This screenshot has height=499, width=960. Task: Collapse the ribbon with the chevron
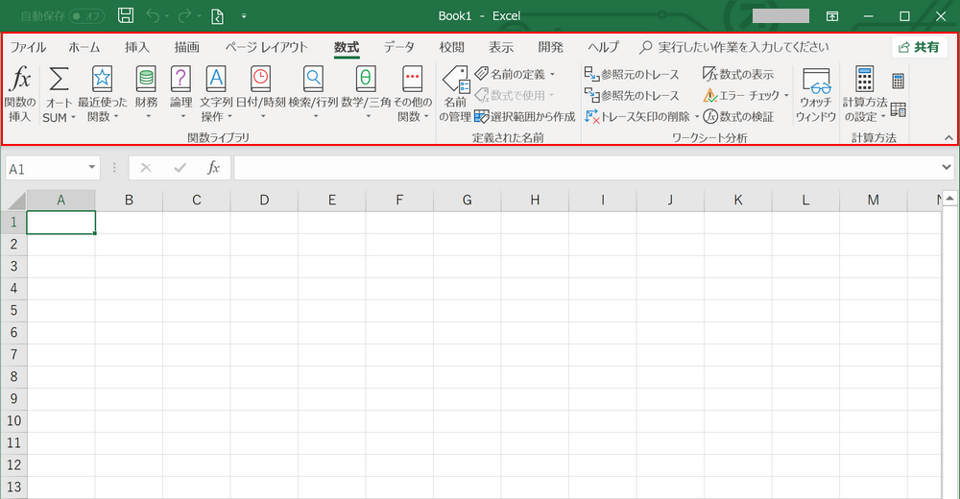pyautogui.click(x=948, y=138)
